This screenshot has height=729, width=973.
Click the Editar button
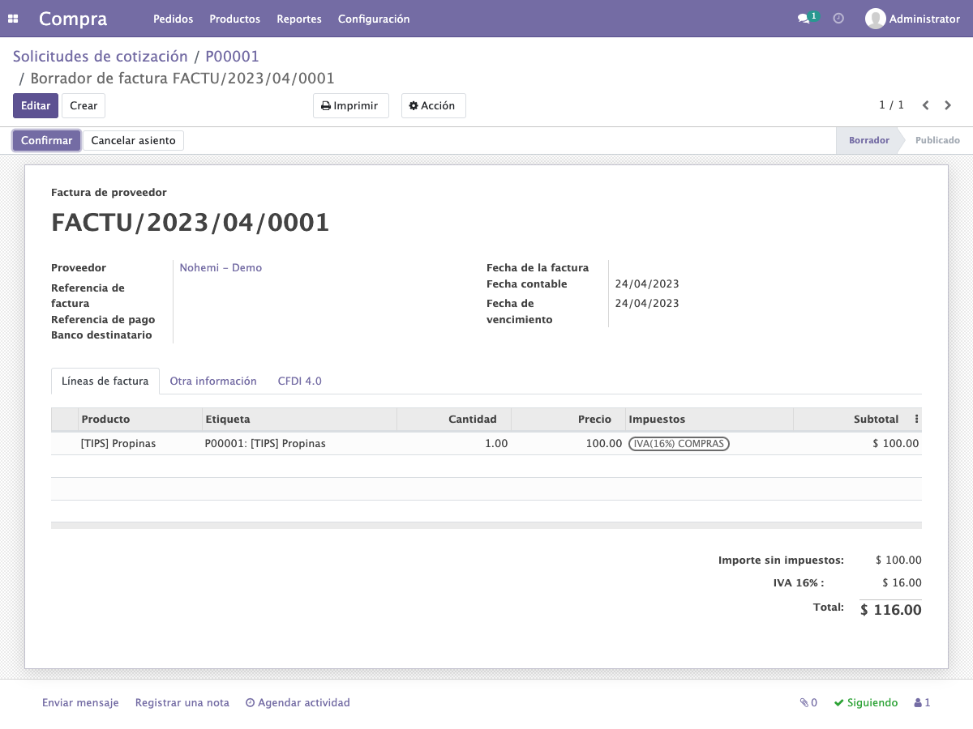coord(36,106)
